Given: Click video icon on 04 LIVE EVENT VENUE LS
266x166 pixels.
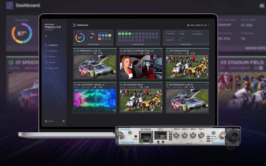Looking at the screenshot, I should (93, 87).
